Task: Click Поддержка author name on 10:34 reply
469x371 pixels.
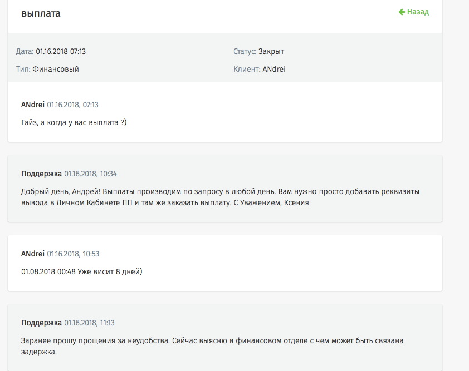Action: click(42, 174)
